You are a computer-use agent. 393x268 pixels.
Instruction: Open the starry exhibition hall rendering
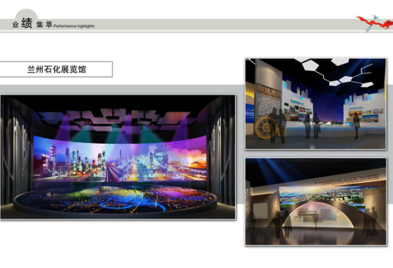click(x=316, y=104)
